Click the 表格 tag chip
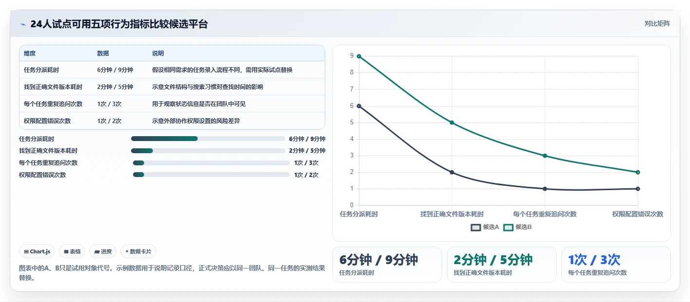This screenshot has width=690, height=302. pyautogui.click(x=72, y=251)
